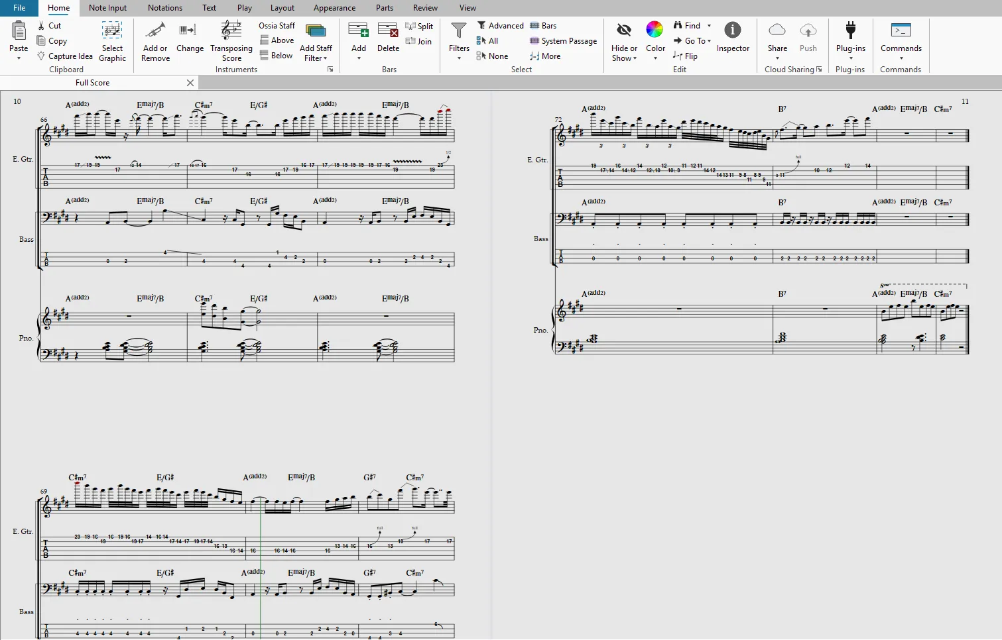Click the Plug-ins plug icon

[851, 30]
